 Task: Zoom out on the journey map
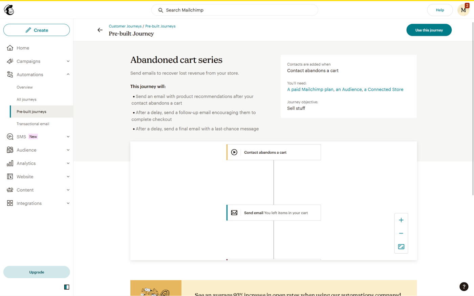401,233
